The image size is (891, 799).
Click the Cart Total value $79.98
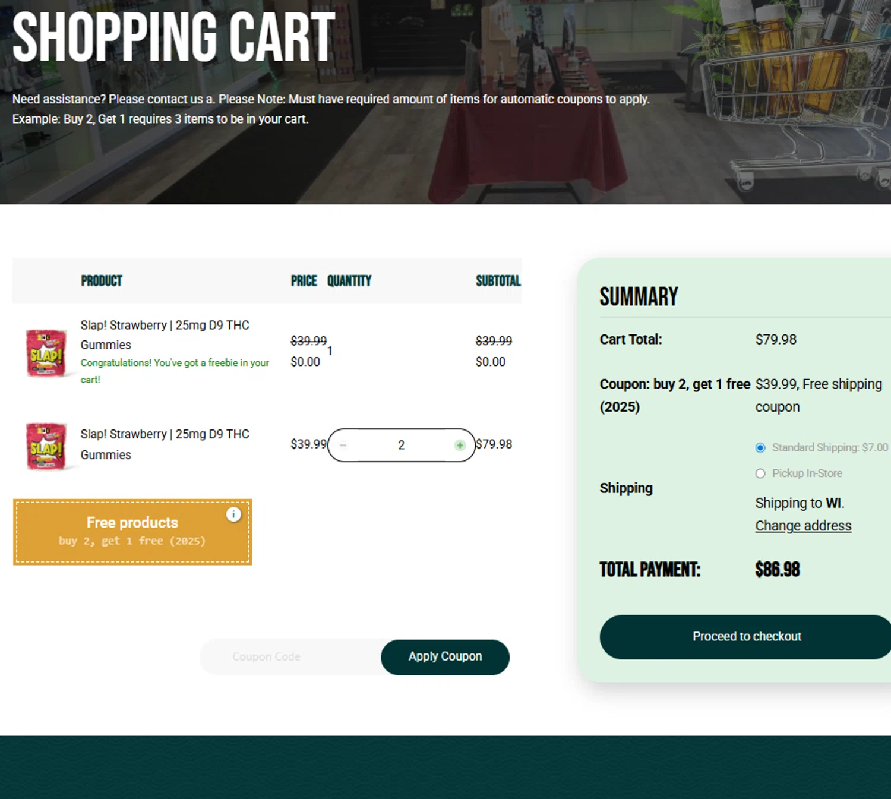(776, 339)
